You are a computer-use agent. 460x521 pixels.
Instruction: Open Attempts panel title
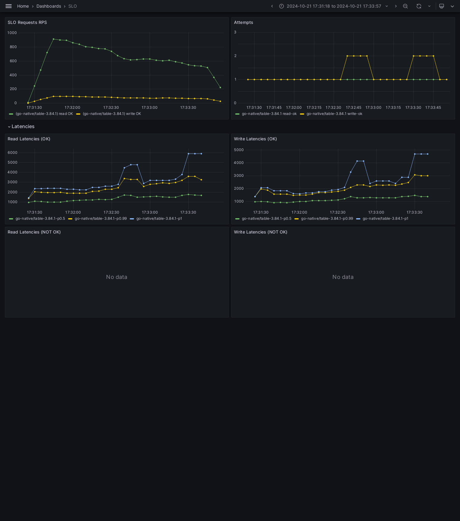[x=243, y=22]
